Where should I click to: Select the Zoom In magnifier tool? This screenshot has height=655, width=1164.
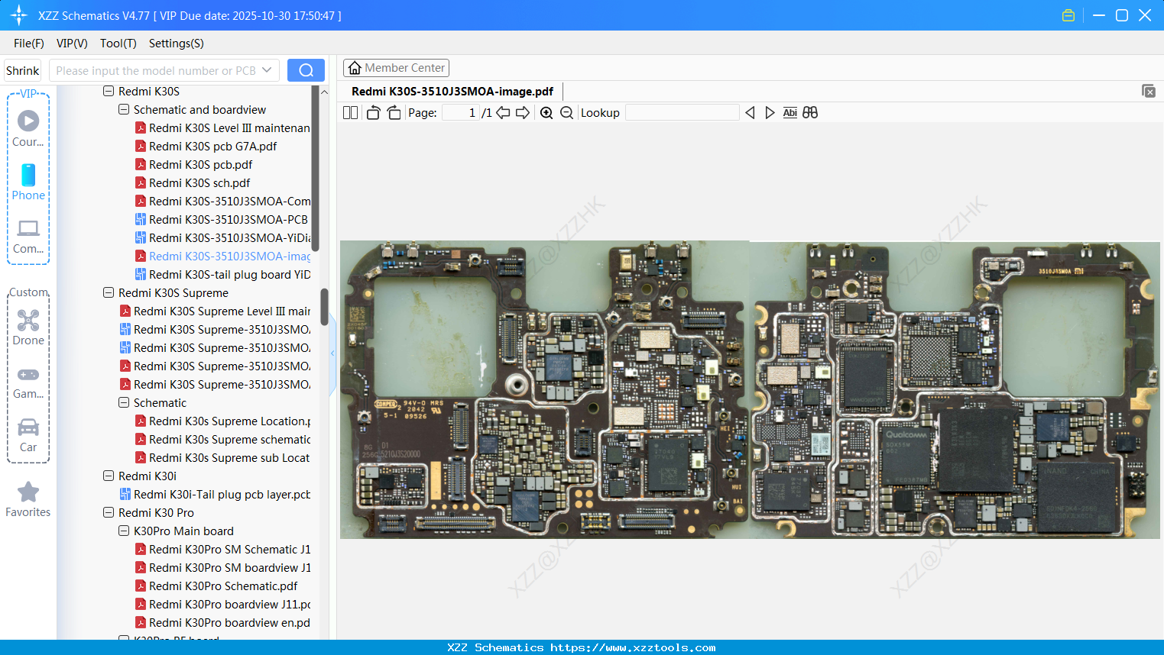tap(546, 112)
